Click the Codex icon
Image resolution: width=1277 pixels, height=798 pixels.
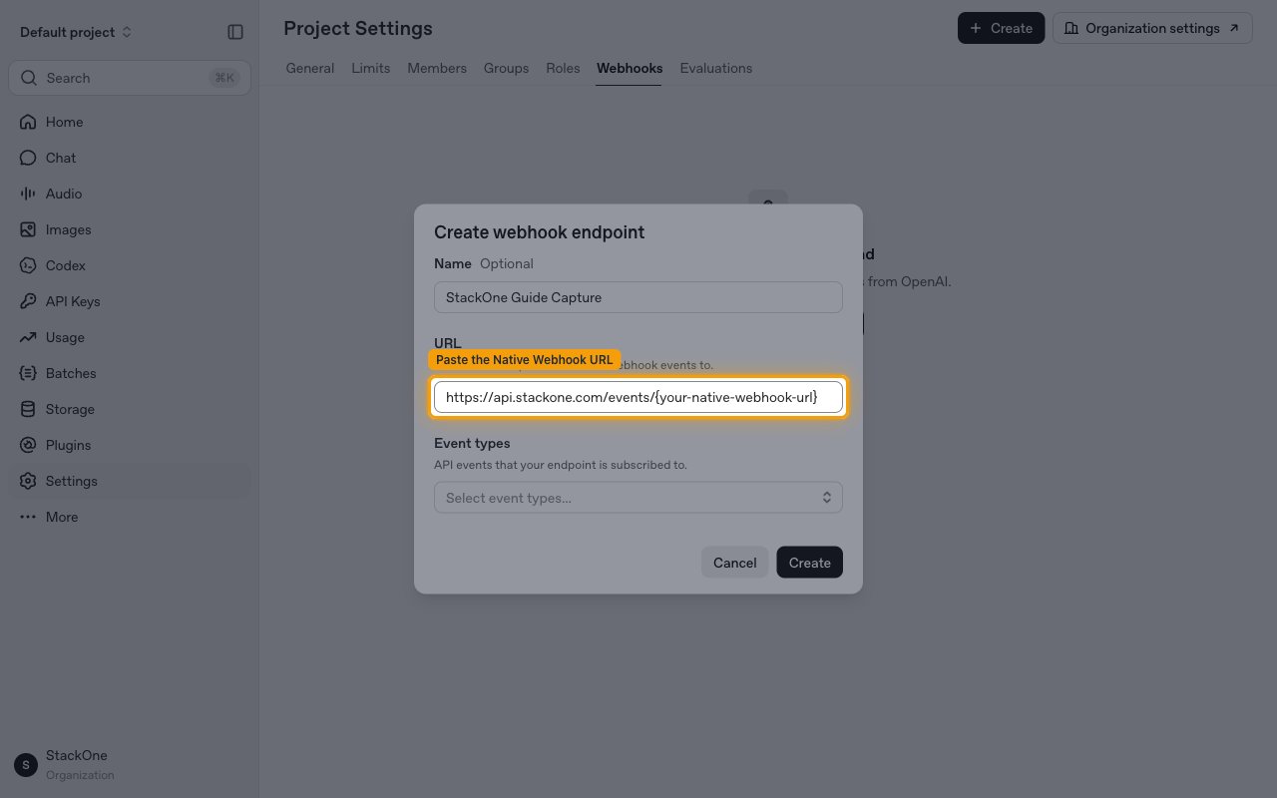[28, 265]
